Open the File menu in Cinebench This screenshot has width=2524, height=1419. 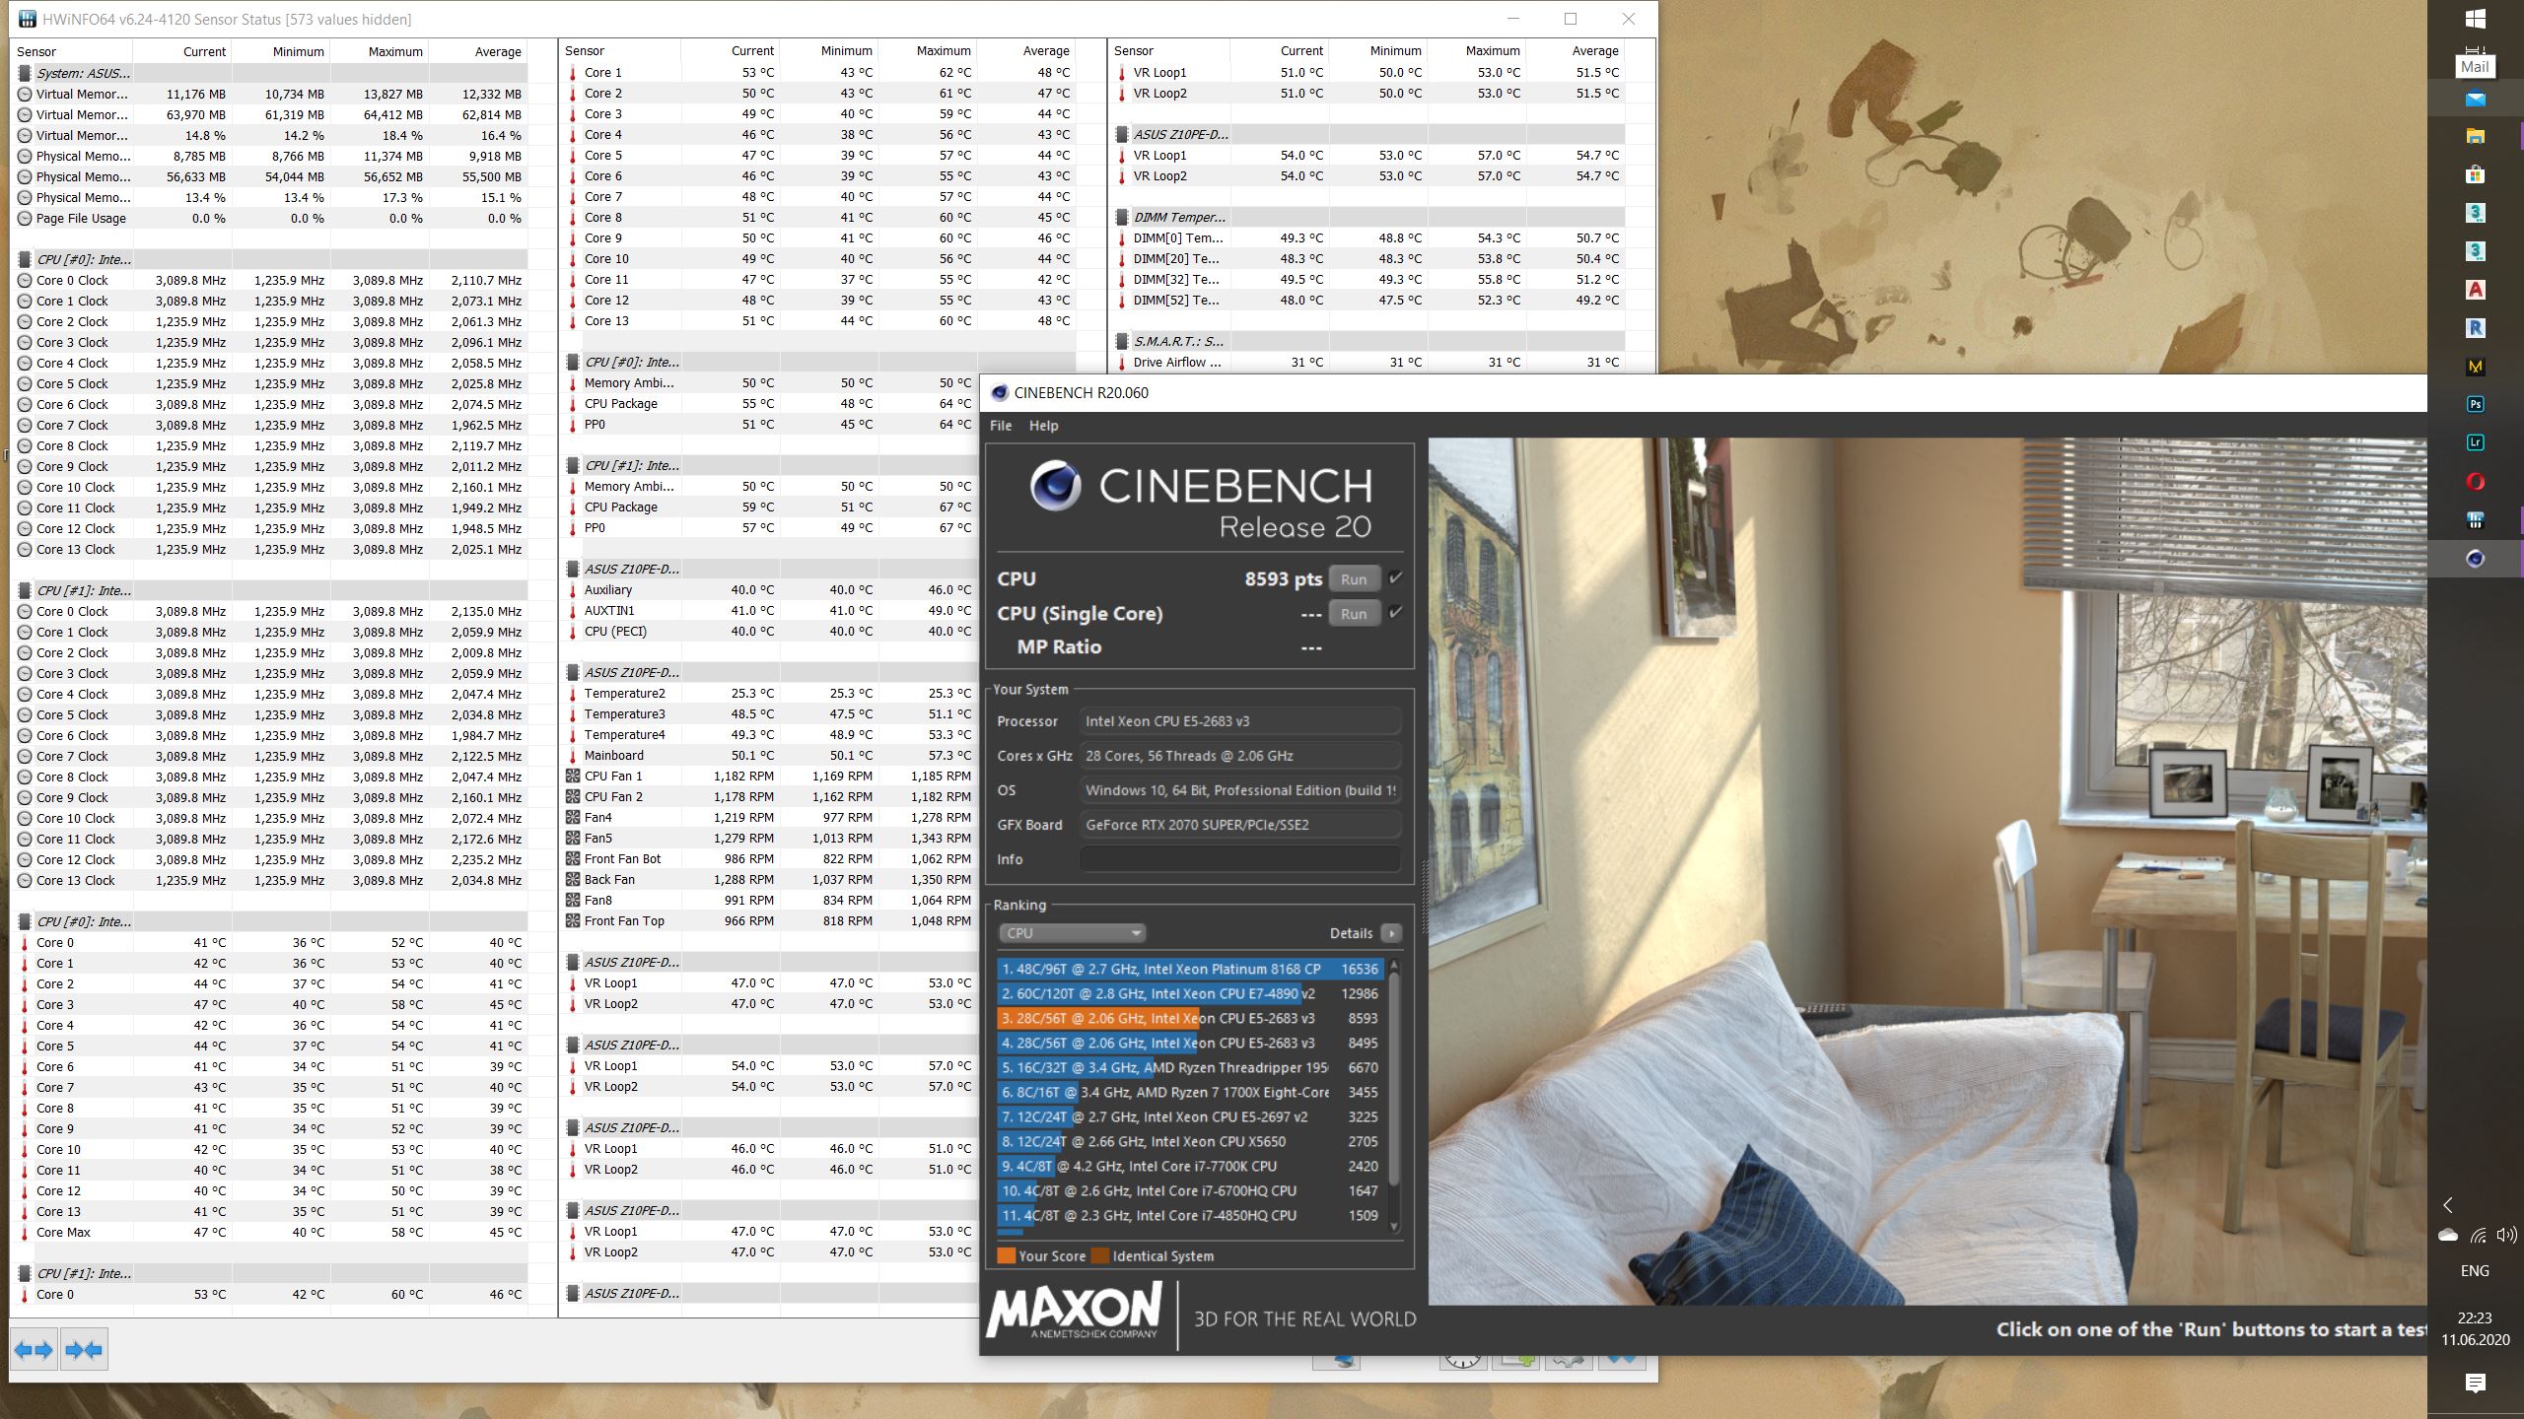1001,426
